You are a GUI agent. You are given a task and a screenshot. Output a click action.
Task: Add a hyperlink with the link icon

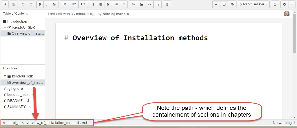(133, 4)
